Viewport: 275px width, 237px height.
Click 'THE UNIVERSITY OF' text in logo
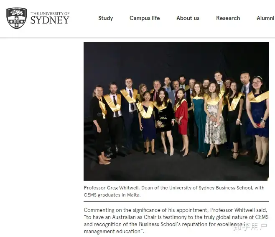click(50, 13)
